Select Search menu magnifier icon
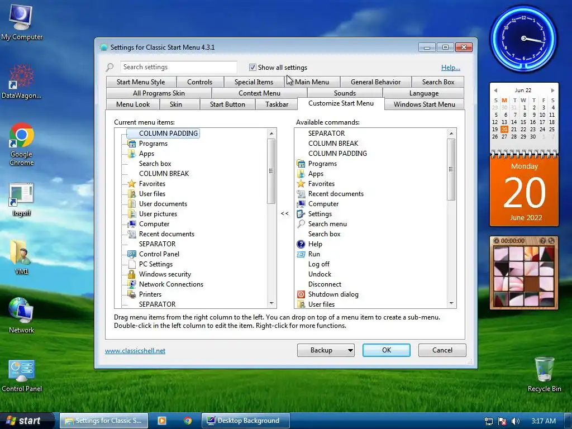The width and height of the screenshot is (572, 429). (x=301, y=224)
